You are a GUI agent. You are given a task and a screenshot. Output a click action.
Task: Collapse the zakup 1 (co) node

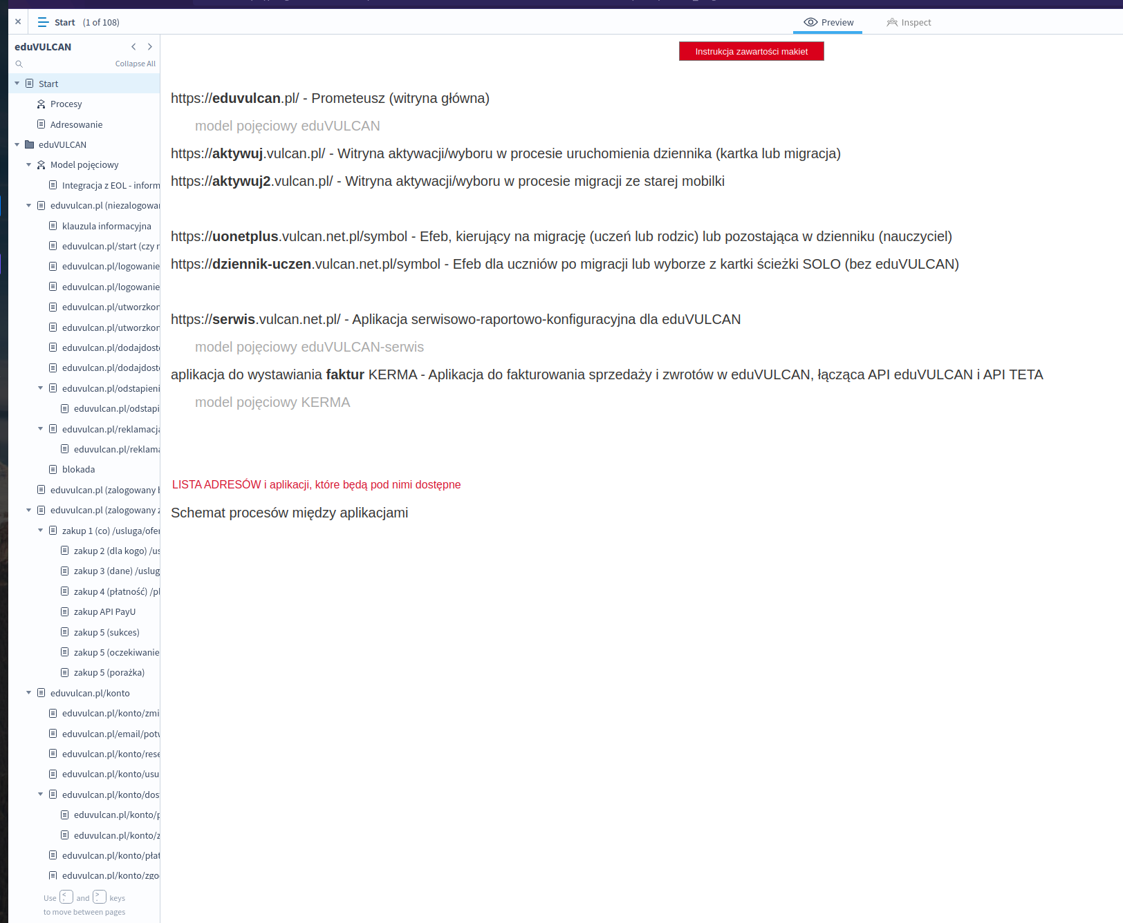click(x=41, y=531)
